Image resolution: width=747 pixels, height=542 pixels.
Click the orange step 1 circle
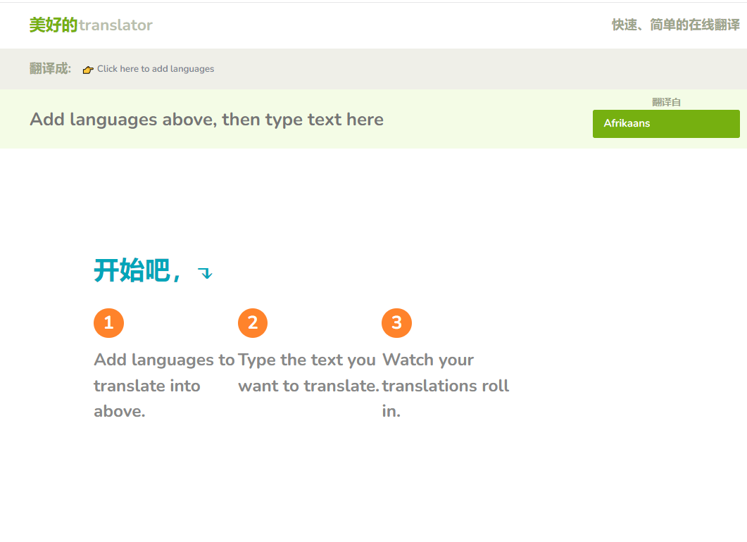coord(108,323)
